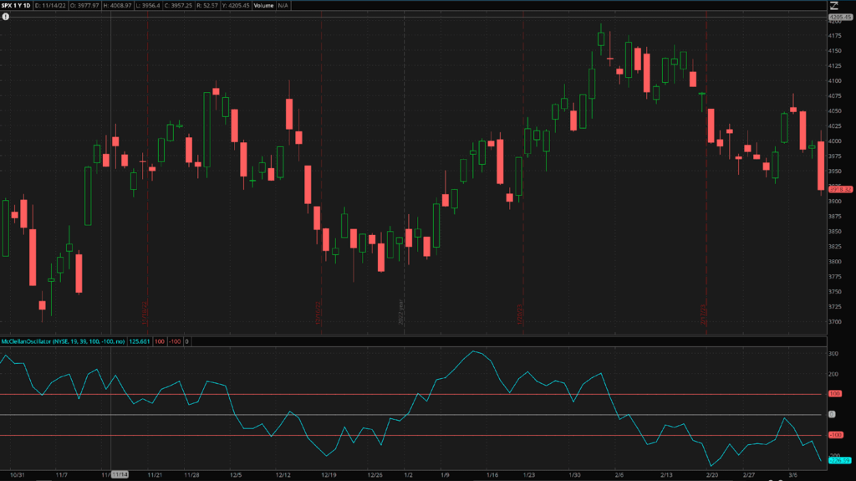Click the 11/28 date on time axis
This screenshot has height=481, width=856.
click(x=191, y=475)
